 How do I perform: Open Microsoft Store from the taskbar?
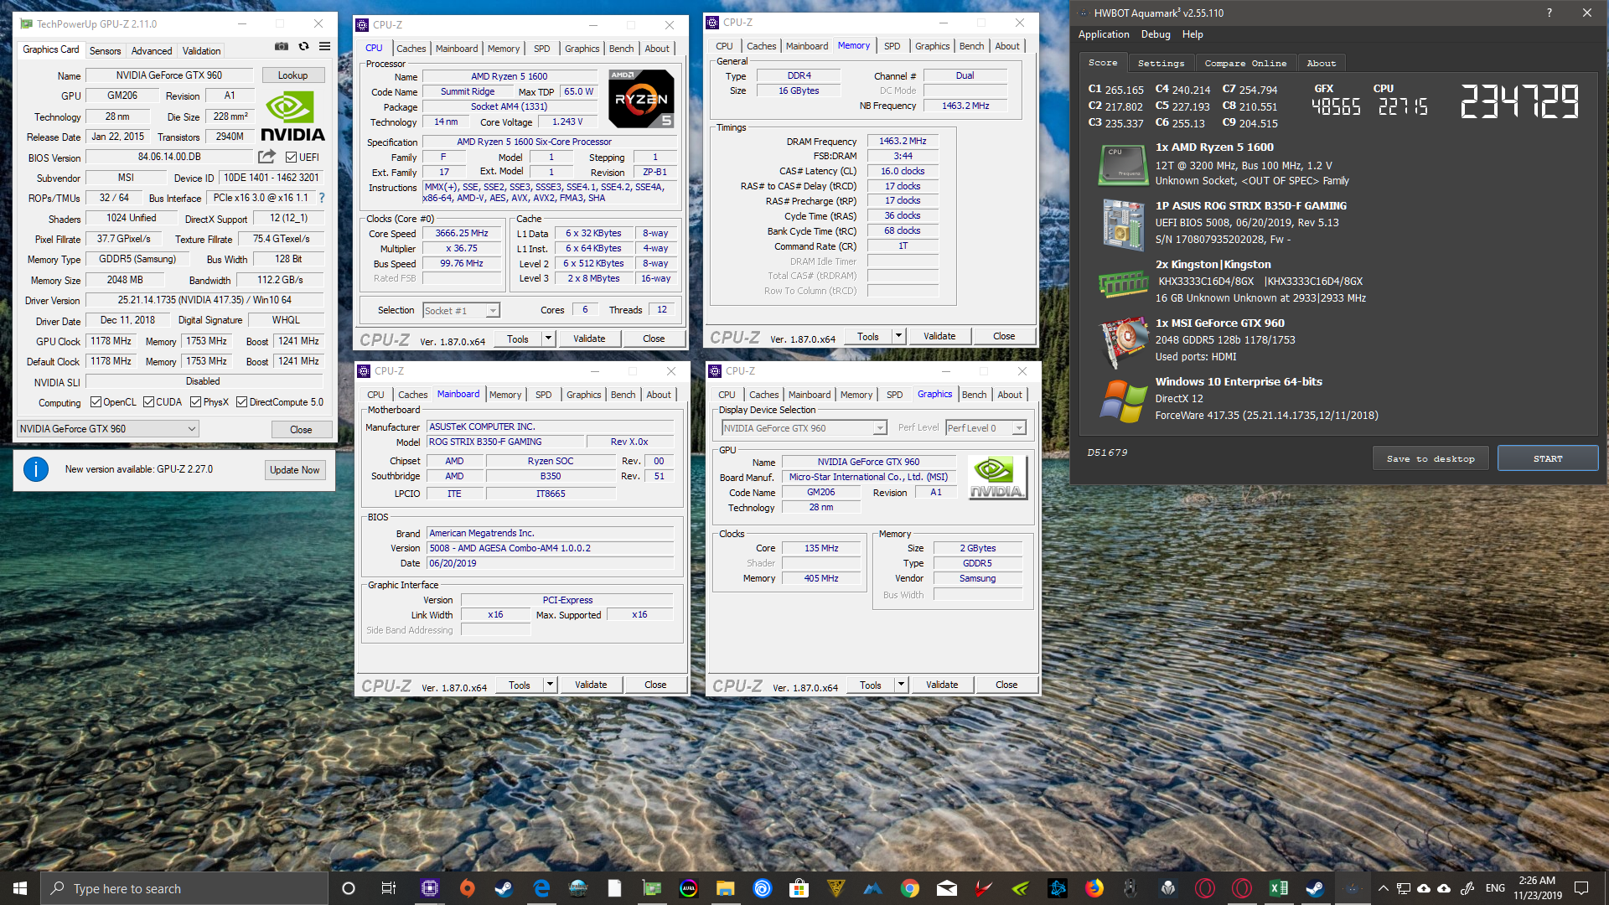point(799,888)
